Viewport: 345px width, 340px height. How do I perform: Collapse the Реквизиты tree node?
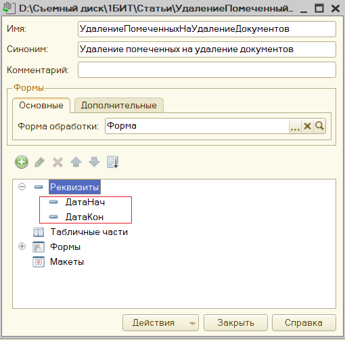[22, 187]
